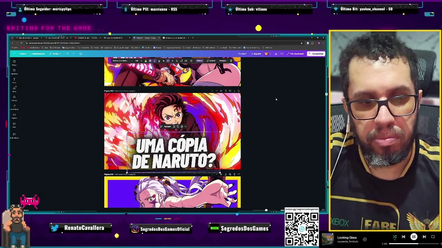442x248 pixels.
Task: Toggle bold formatting
Action: (x=150, y=61)
